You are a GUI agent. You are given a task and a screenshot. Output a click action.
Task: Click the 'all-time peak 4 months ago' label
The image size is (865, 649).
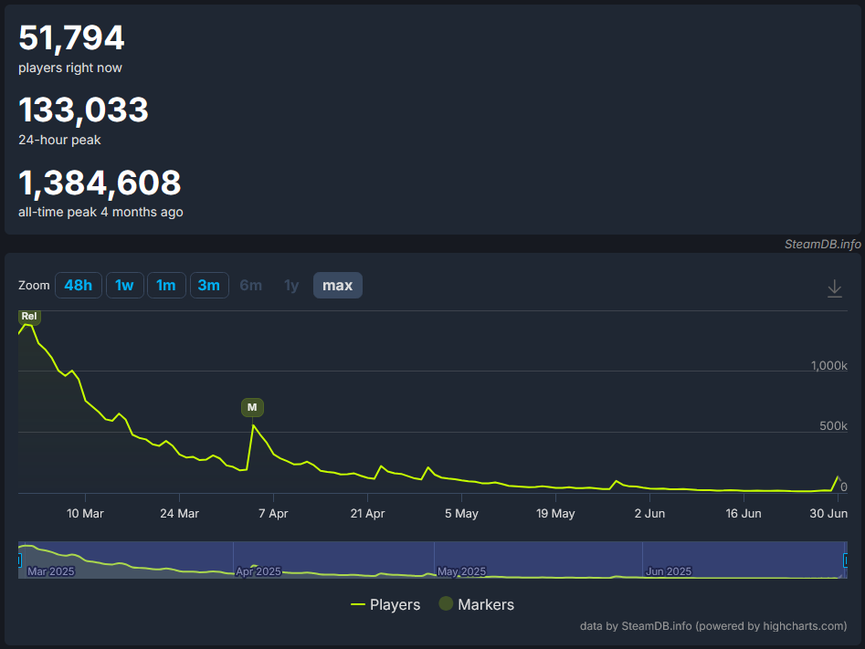click(101, 213)
